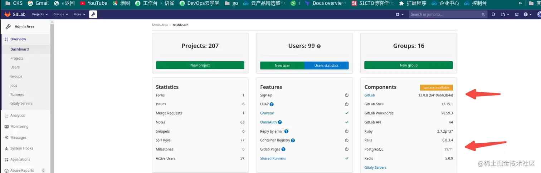This screenshot has height=173, width=541.
Task: Click the New project button
Action: pyautogui.click(x=200, y=65)
